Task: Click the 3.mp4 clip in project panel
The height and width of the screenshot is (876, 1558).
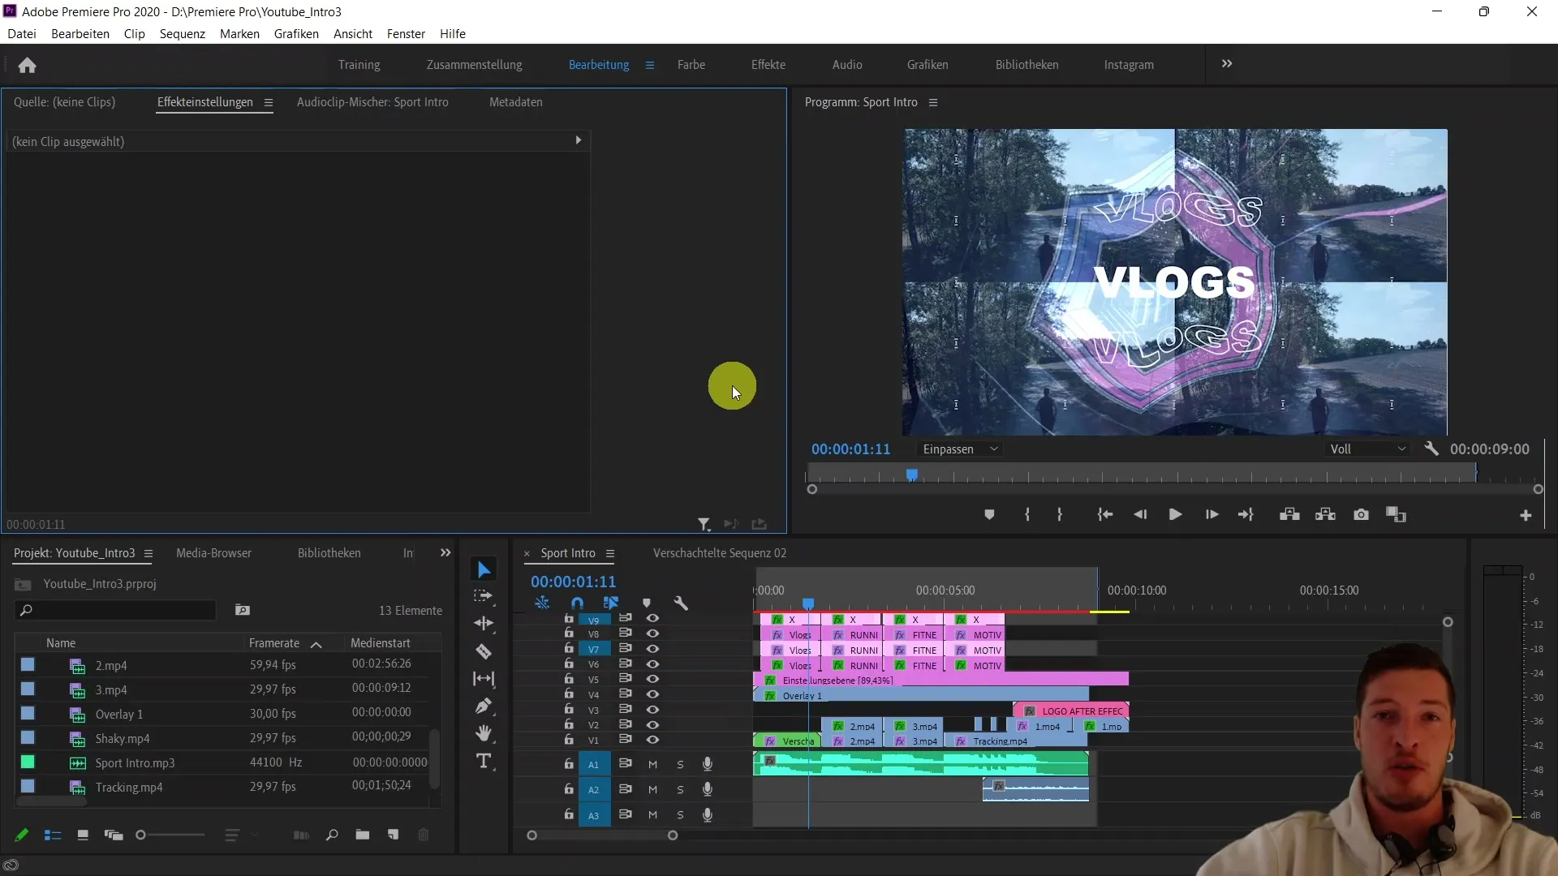Action: [x=111, y=689]
